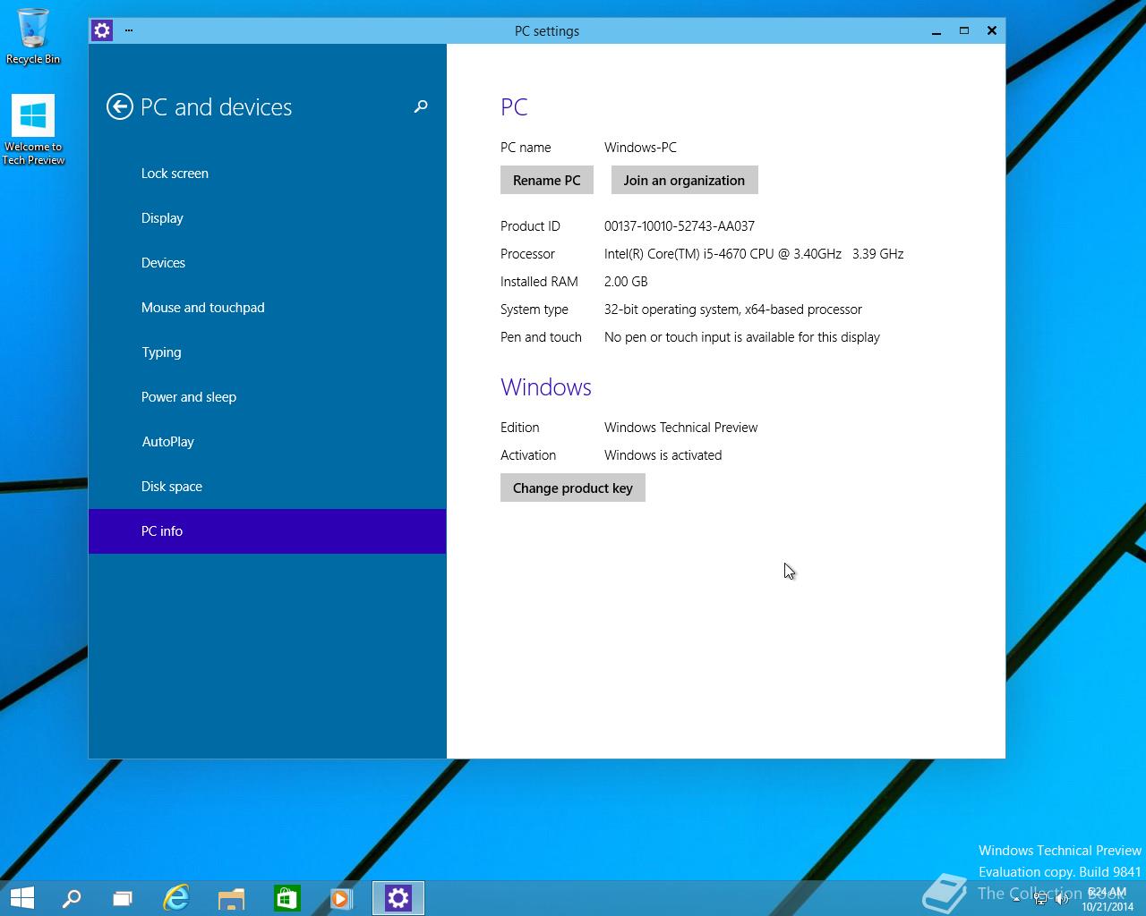
Task: Open Disk space settings
Action: coord(267,487)
